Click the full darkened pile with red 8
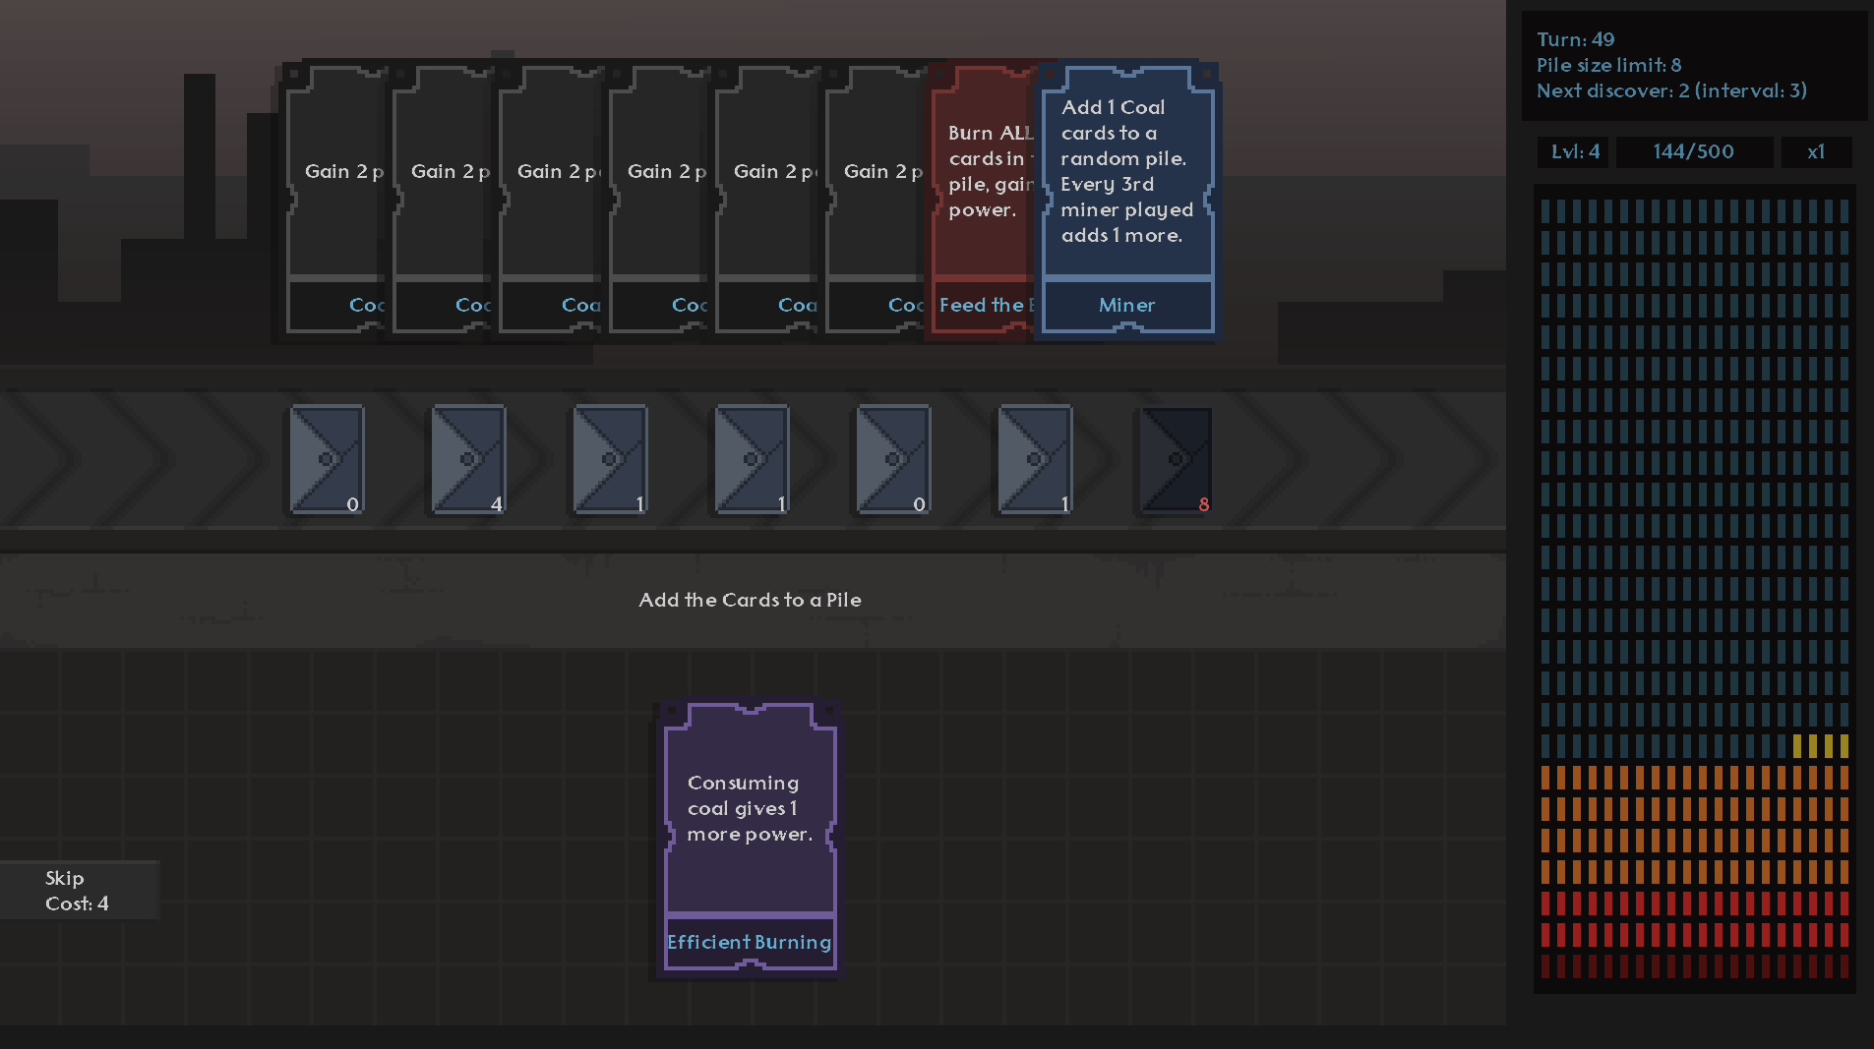The width and height of the screenshot is (1874, 1049). 1177,459
